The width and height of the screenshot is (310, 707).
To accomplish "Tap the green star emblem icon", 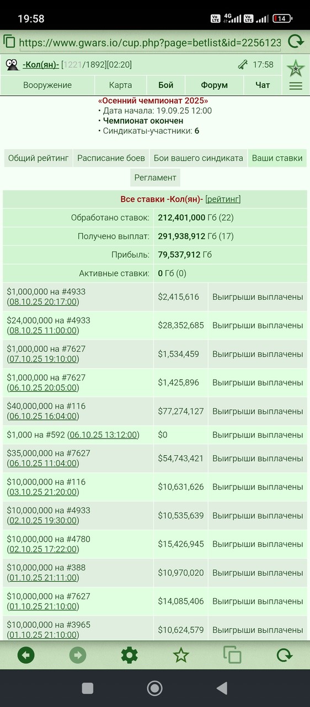I will point(296,68).
